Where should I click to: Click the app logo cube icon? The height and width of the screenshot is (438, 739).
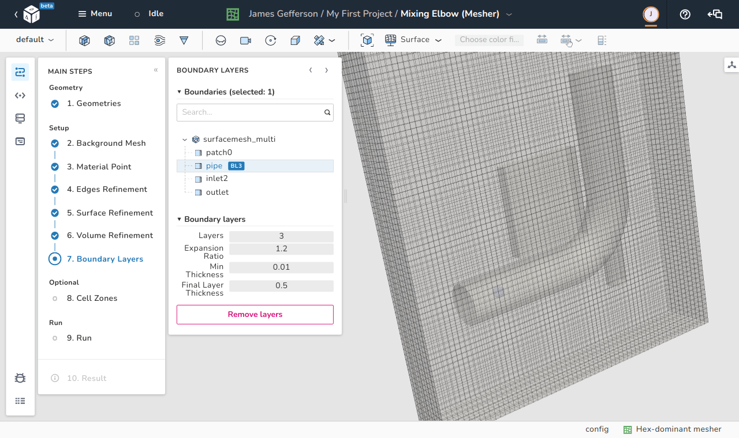[x=31, y=14]
